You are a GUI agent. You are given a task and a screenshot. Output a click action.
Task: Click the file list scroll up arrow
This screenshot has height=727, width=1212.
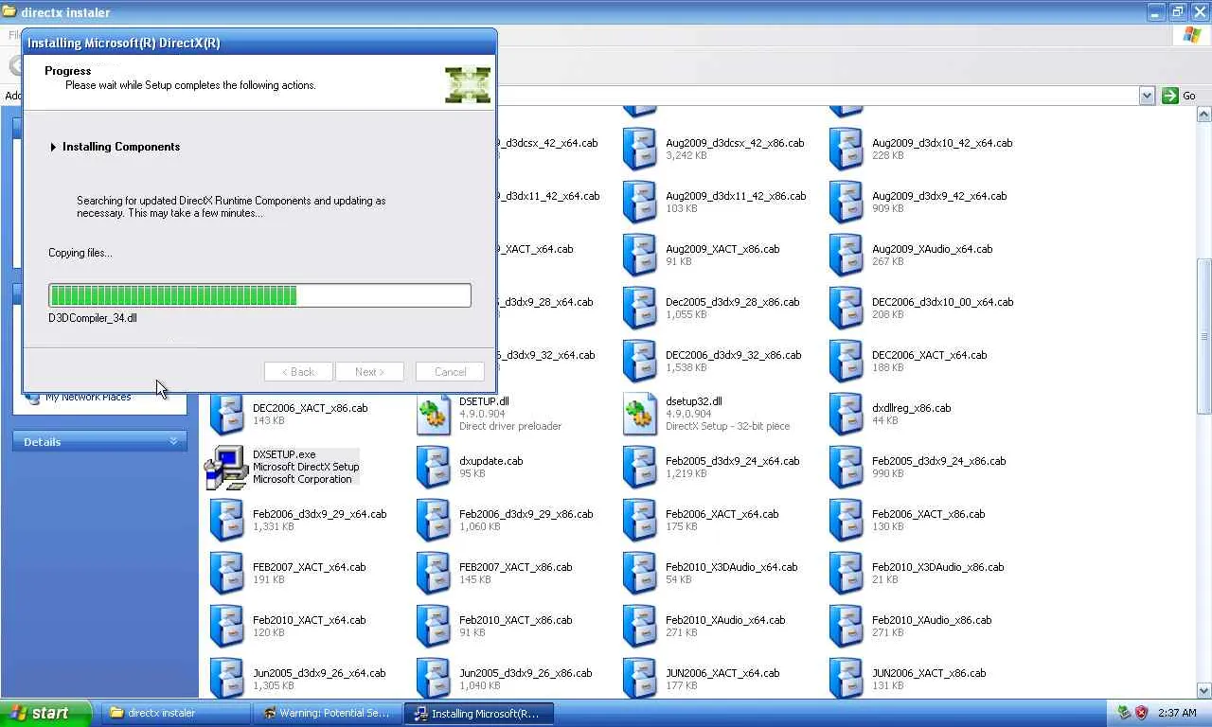click(x=1204, y=115)
